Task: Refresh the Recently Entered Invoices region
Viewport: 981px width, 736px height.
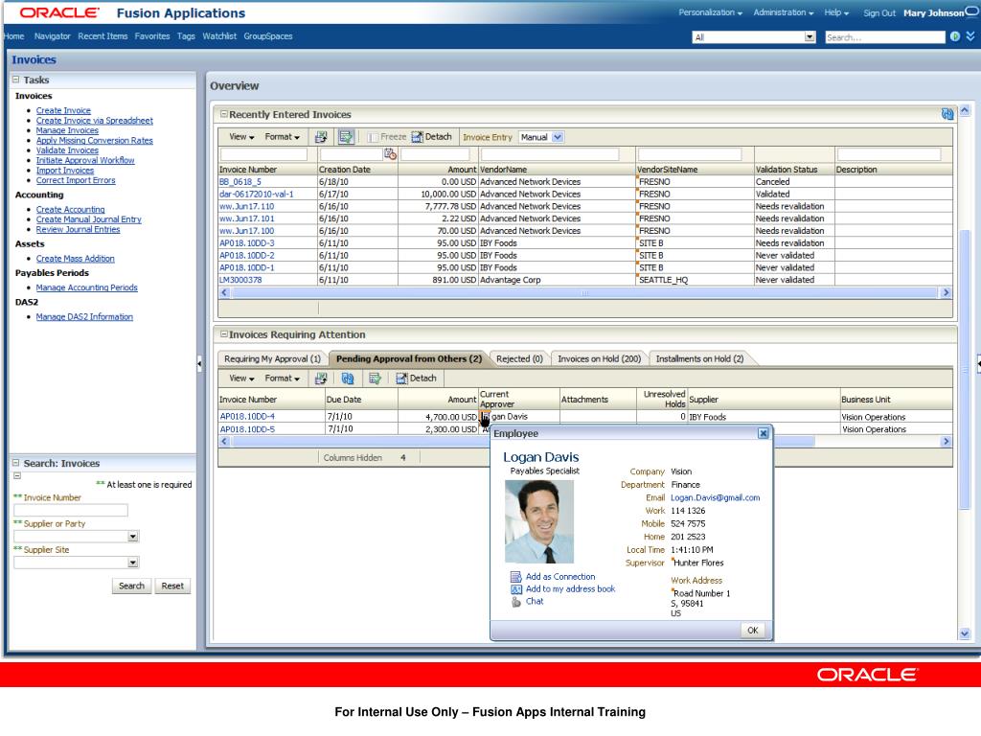Action: tap(947, 114)
